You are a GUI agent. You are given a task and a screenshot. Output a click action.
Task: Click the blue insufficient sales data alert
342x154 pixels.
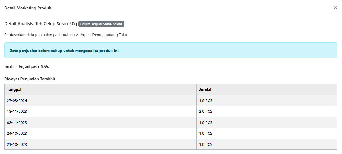pos(171,51)
